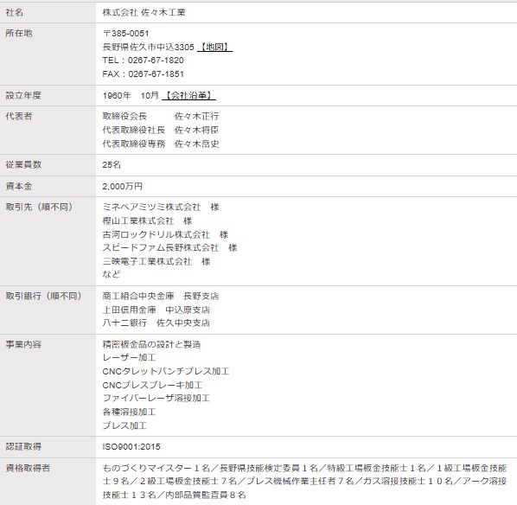The height and width of the screenshot is (505, 517).
Task: Open the 【会社沿革】 company history link
Action: [188, 95]
